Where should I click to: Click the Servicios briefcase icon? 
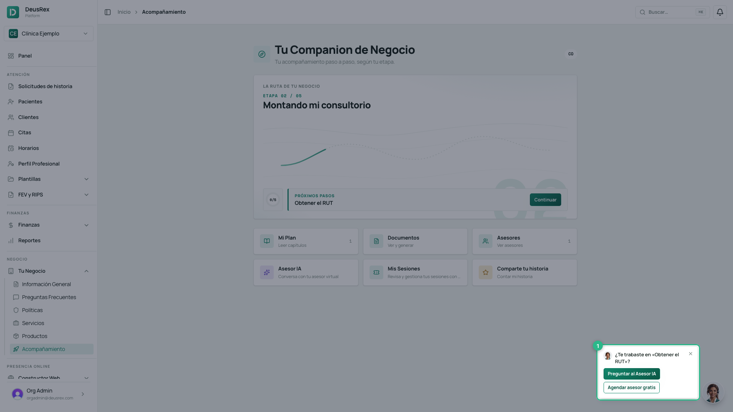point(16,323)
